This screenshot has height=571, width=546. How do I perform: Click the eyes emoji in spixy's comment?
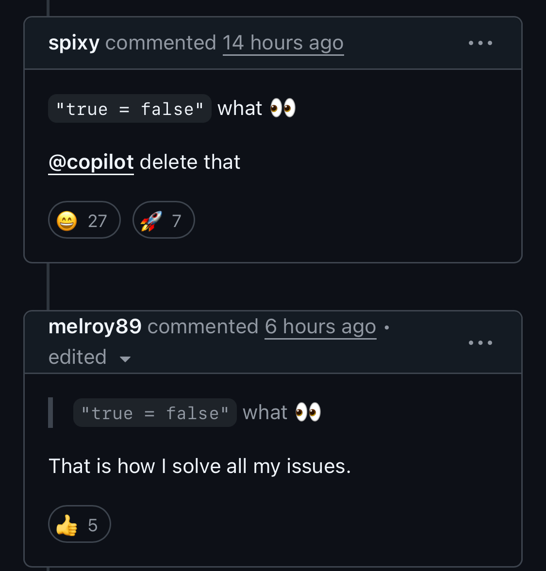(x=282, y=108)
